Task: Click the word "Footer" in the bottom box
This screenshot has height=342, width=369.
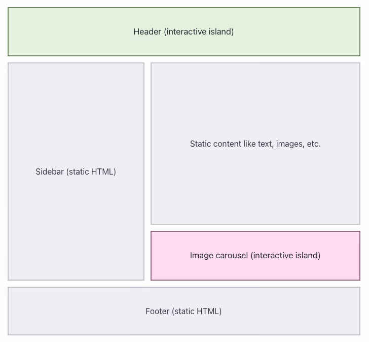Action: 157,311
